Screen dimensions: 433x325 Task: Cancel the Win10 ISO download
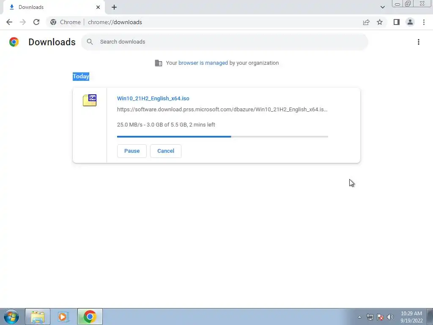click(166, 151)
